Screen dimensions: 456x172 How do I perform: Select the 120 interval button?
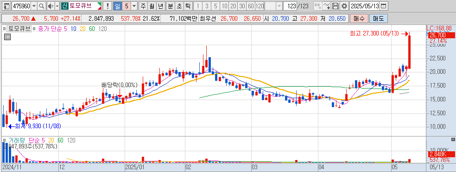[x=260, y=6]
